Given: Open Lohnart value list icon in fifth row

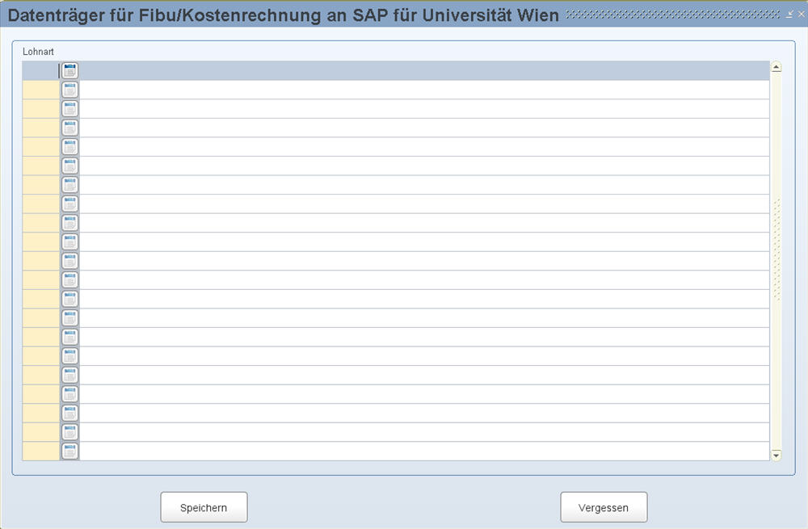Looking at the screenshot, I should coord(69,147).
